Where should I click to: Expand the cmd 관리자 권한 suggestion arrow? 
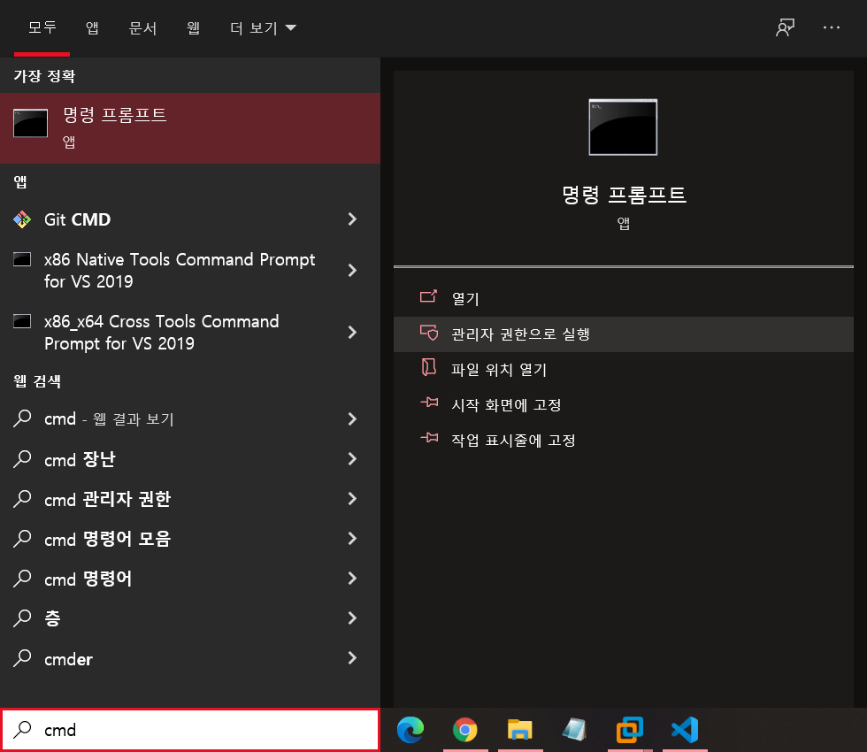click(352, 499)
